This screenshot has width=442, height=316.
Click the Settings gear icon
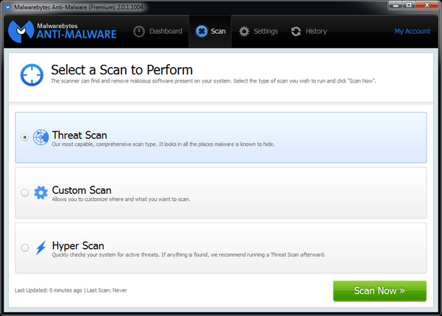[x=244, y=31]
